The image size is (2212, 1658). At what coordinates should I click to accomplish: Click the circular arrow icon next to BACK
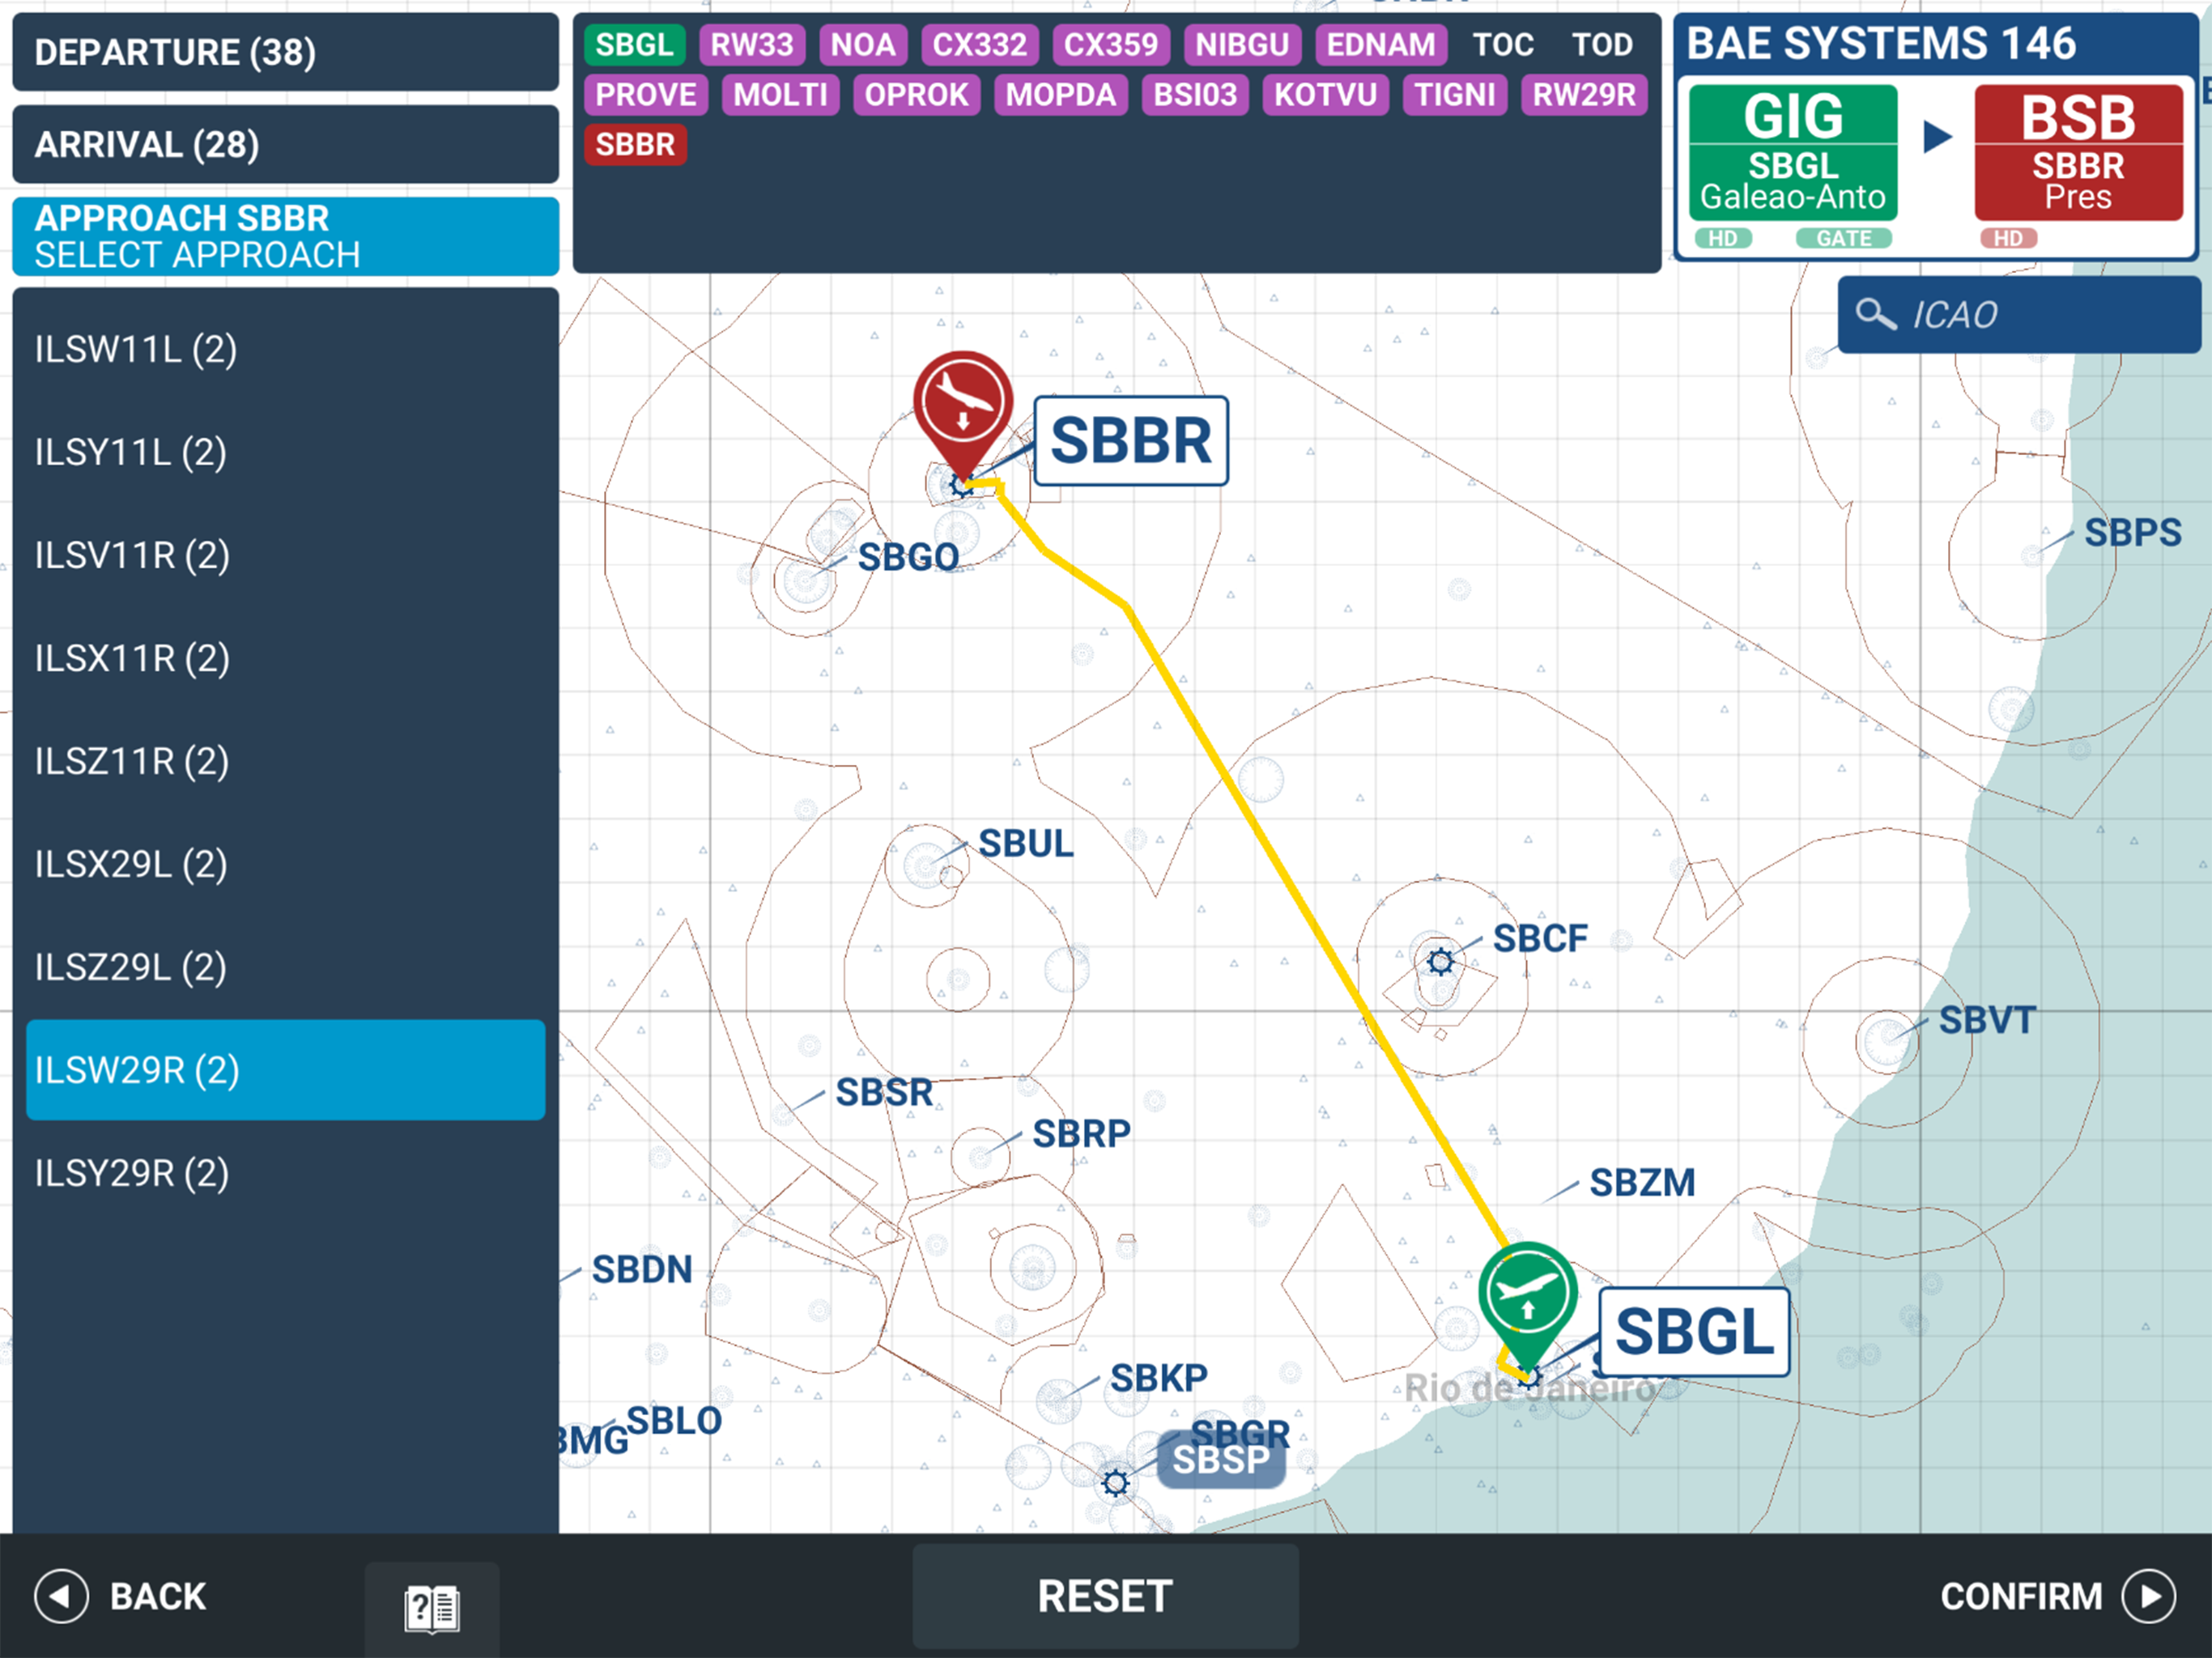(61, 1597)
